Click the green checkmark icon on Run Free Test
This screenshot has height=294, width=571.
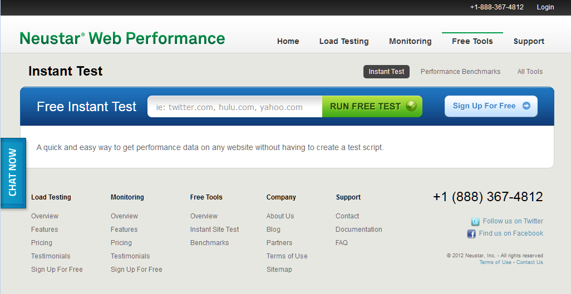click(411, 106)
